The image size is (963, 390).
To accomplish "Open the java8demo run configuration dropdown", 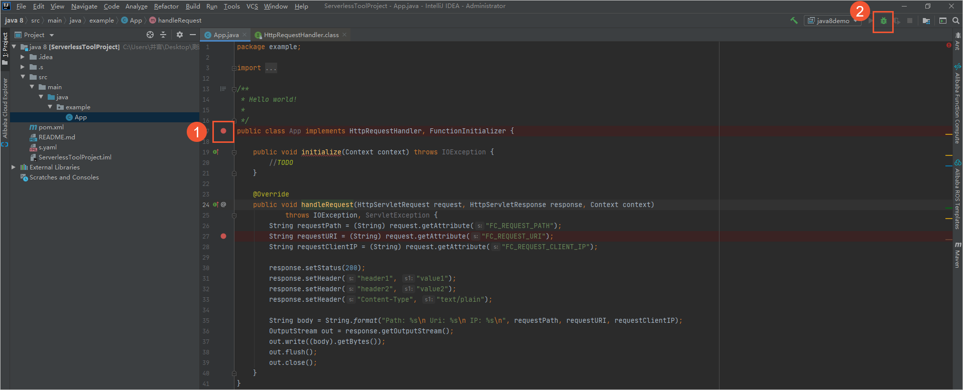I will click(832, 21).
